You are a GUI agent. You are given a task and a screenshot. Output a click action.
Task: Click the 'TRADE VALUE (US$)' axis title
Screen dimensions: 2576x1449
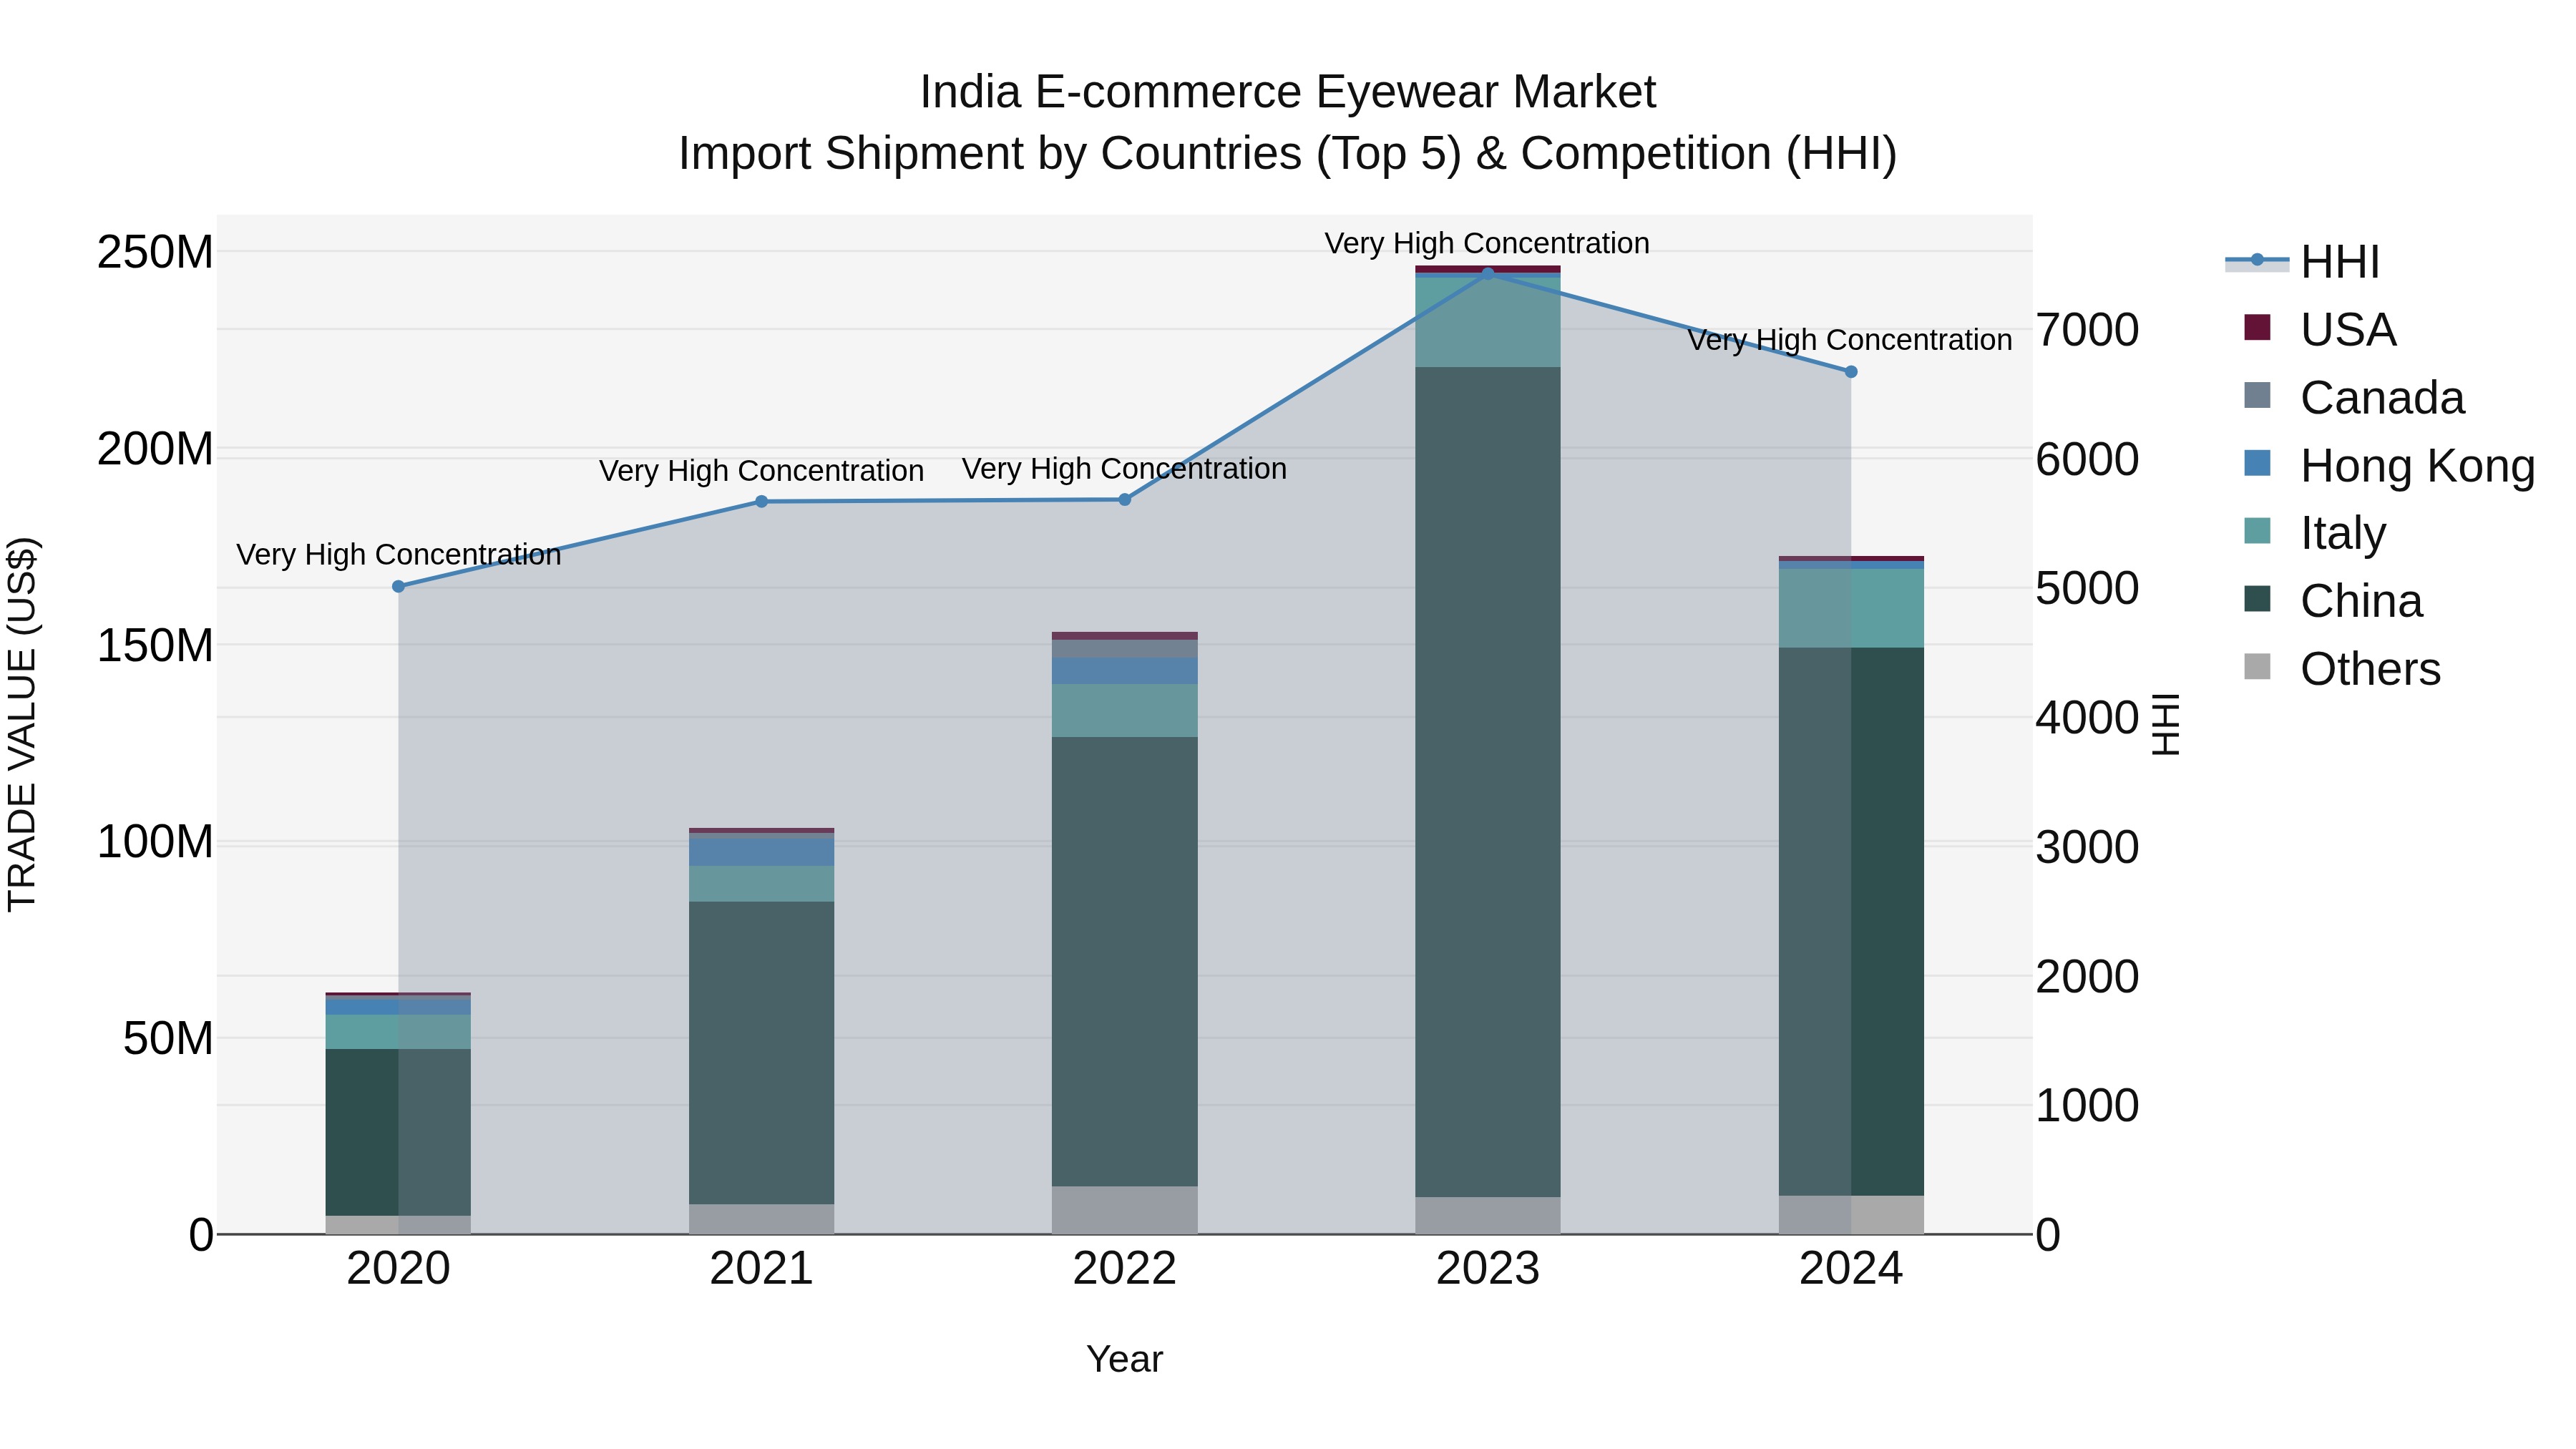(22, 724)
